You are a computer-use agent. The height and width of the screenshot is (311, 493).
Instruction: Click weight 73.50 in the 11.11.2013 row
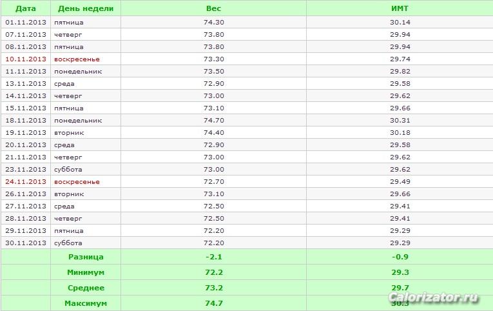tap(214, 72)
